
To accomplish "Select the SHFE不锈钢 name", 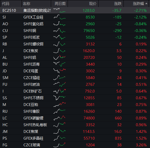I will (34, 98).
